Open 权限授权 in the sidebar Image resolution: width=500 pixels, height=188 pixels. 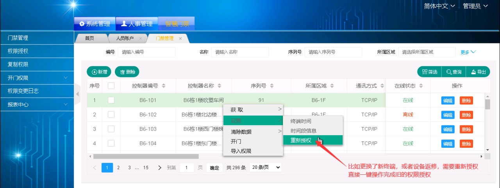[x=37, y=51]
